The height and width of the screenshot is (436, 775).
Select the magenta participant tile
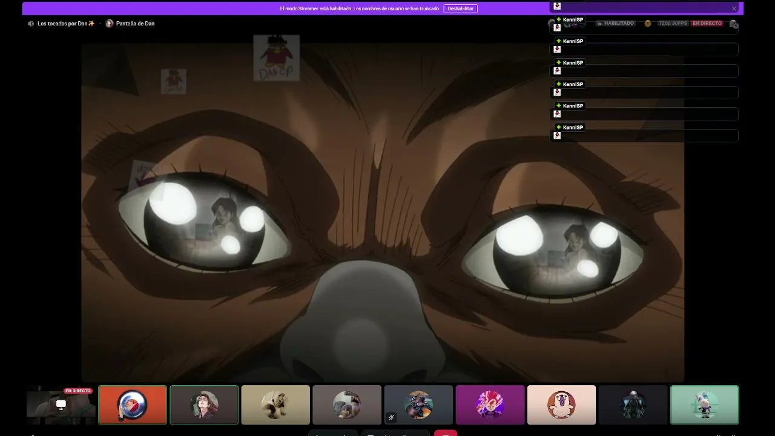[x=490, y=405]
